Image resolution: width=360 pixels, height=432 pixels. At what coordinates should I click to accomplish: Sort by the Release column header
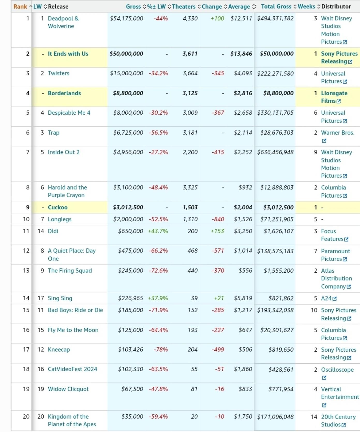58,6
